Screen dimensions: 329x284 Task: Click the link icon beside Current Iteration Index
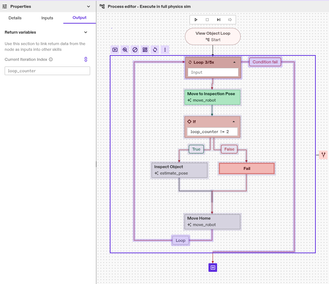(86, 59)
